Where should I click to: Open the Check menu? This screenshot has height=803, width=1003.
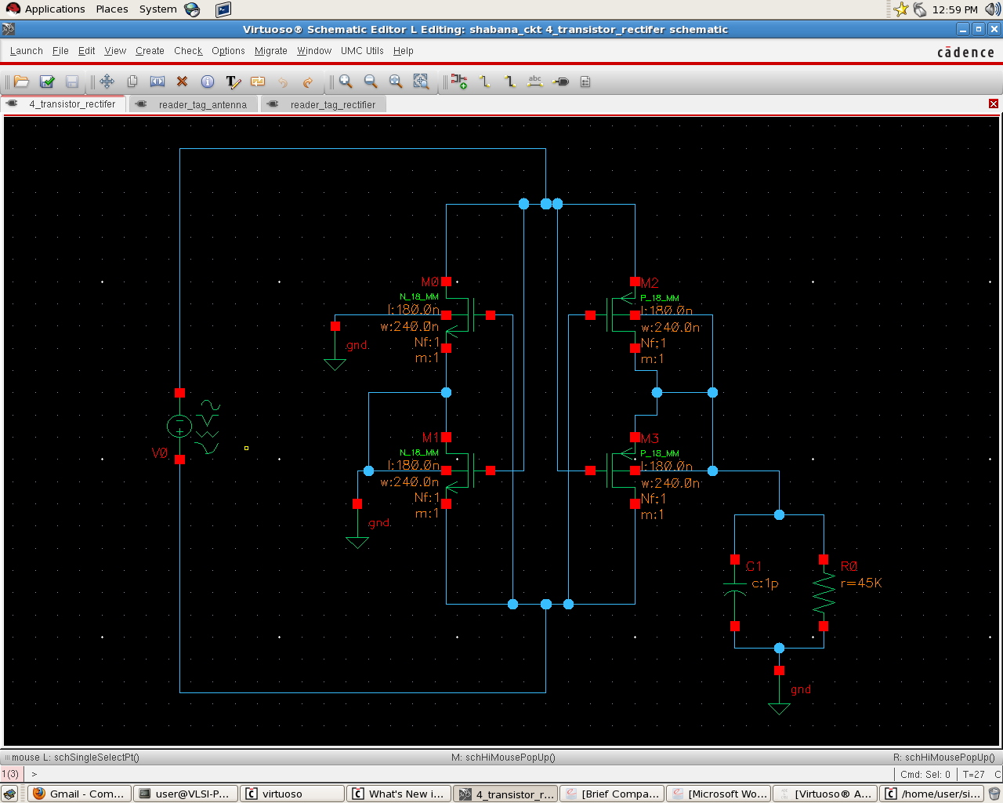(x=188, y=51)
